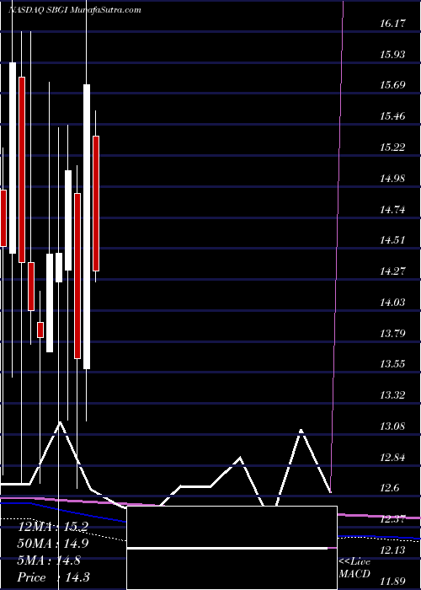Click the 13.08 price axis label
This screenshot has width=421, height=590.
(392, 426)
